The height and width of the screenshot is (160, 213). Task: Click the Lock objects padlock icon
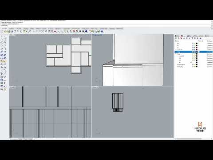[71, 31]
